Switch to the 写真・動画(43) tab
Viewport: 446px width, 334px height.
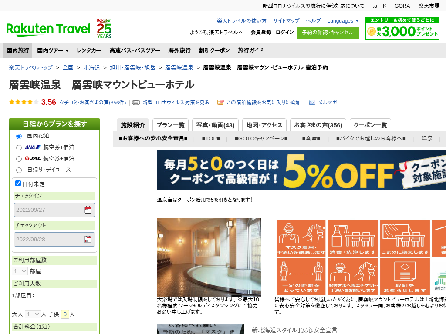(215, 125)
